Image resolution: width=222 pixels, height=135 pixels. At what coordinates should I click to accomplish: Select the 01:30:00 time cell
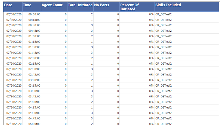click(32, 47)
